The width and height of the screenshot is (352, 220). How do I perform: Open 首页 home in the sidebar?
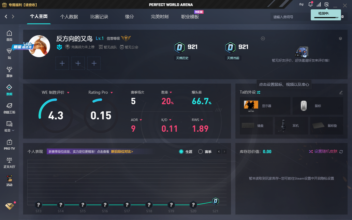[9, 36]
